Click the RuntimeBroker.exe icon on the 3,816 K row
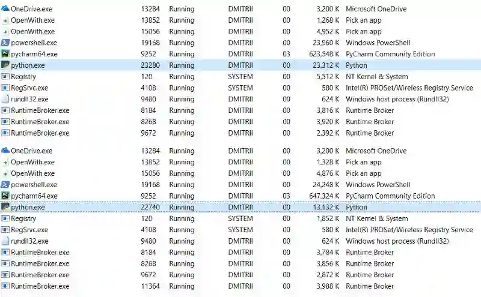 [x=5, y=110]
